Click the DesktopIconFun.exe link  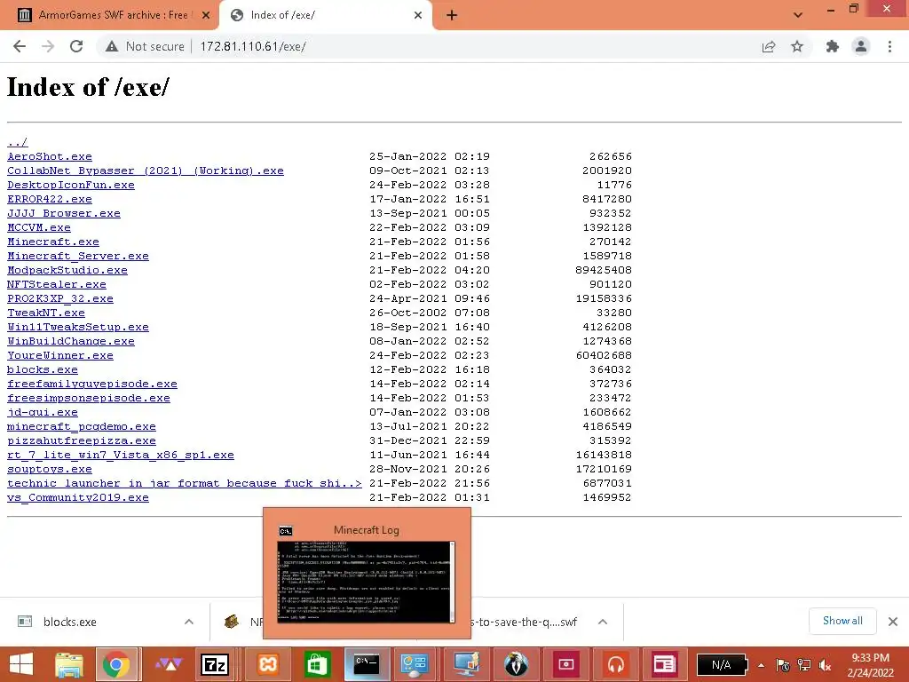(x=71, y=185)
